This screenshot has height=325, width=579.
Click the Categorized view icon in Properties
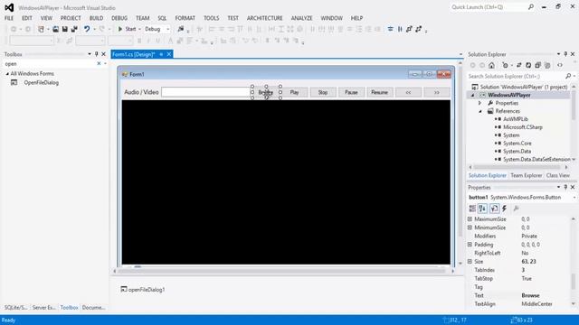tap(472, 209)
